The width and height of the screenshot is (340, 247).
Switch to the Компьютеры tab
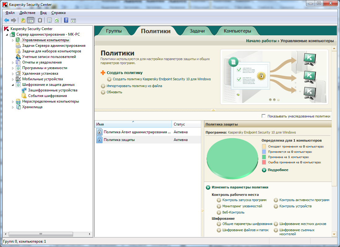tap(237, 31)
